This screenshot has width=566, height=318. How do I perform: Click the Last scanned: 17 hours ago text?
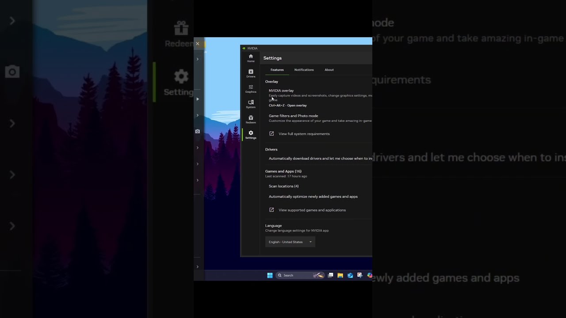286,176
